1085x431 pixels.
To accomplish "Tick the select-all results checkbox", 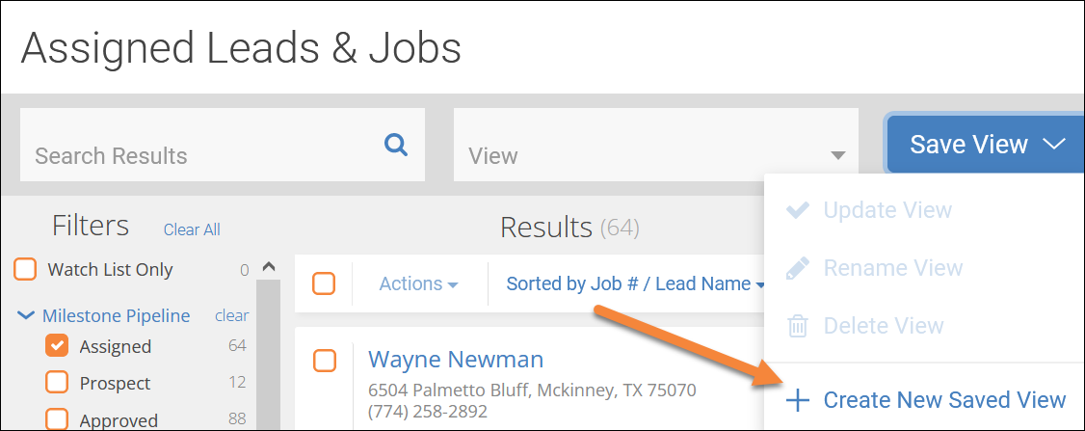I will click(x=324, y=283).
